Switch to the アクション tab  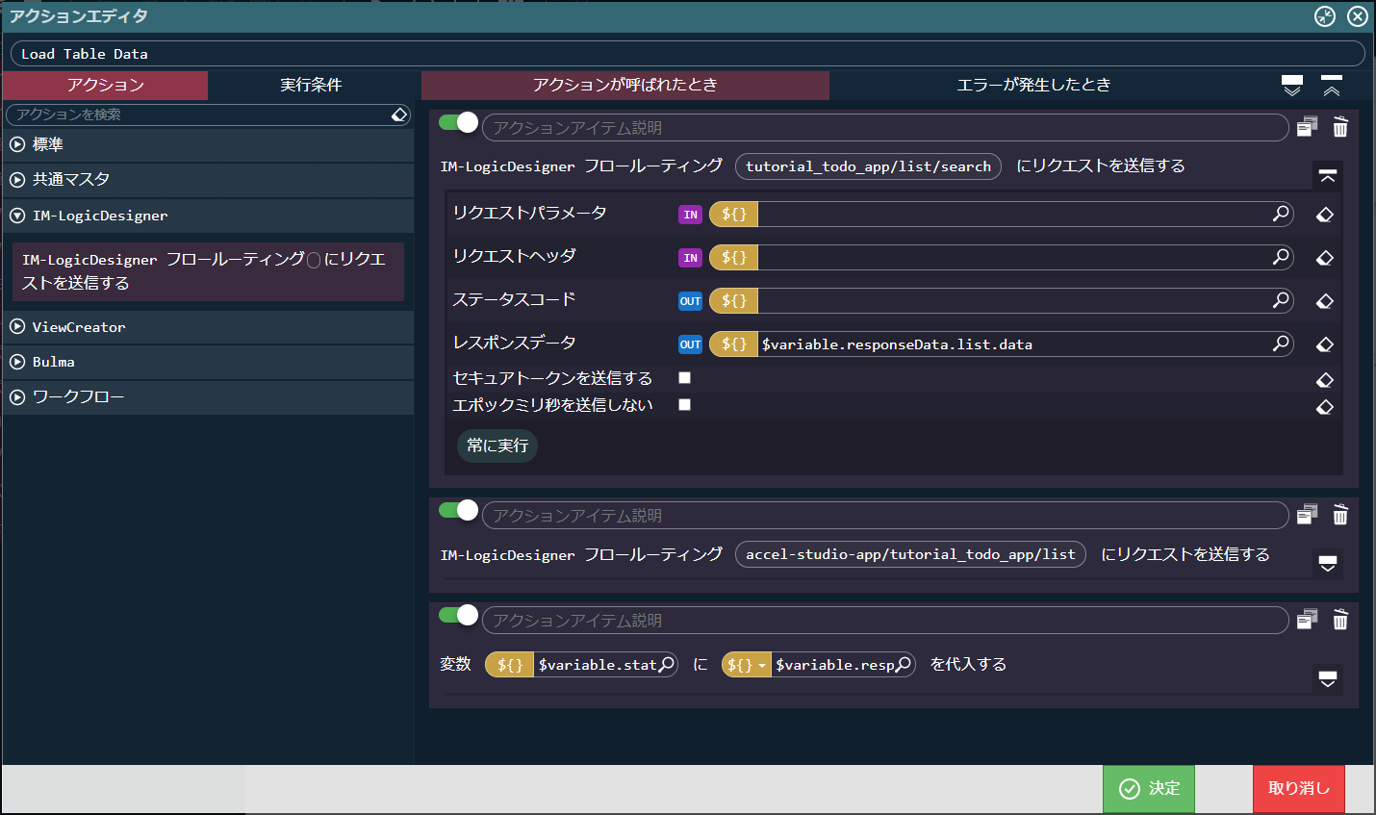(x=106, y=85)
